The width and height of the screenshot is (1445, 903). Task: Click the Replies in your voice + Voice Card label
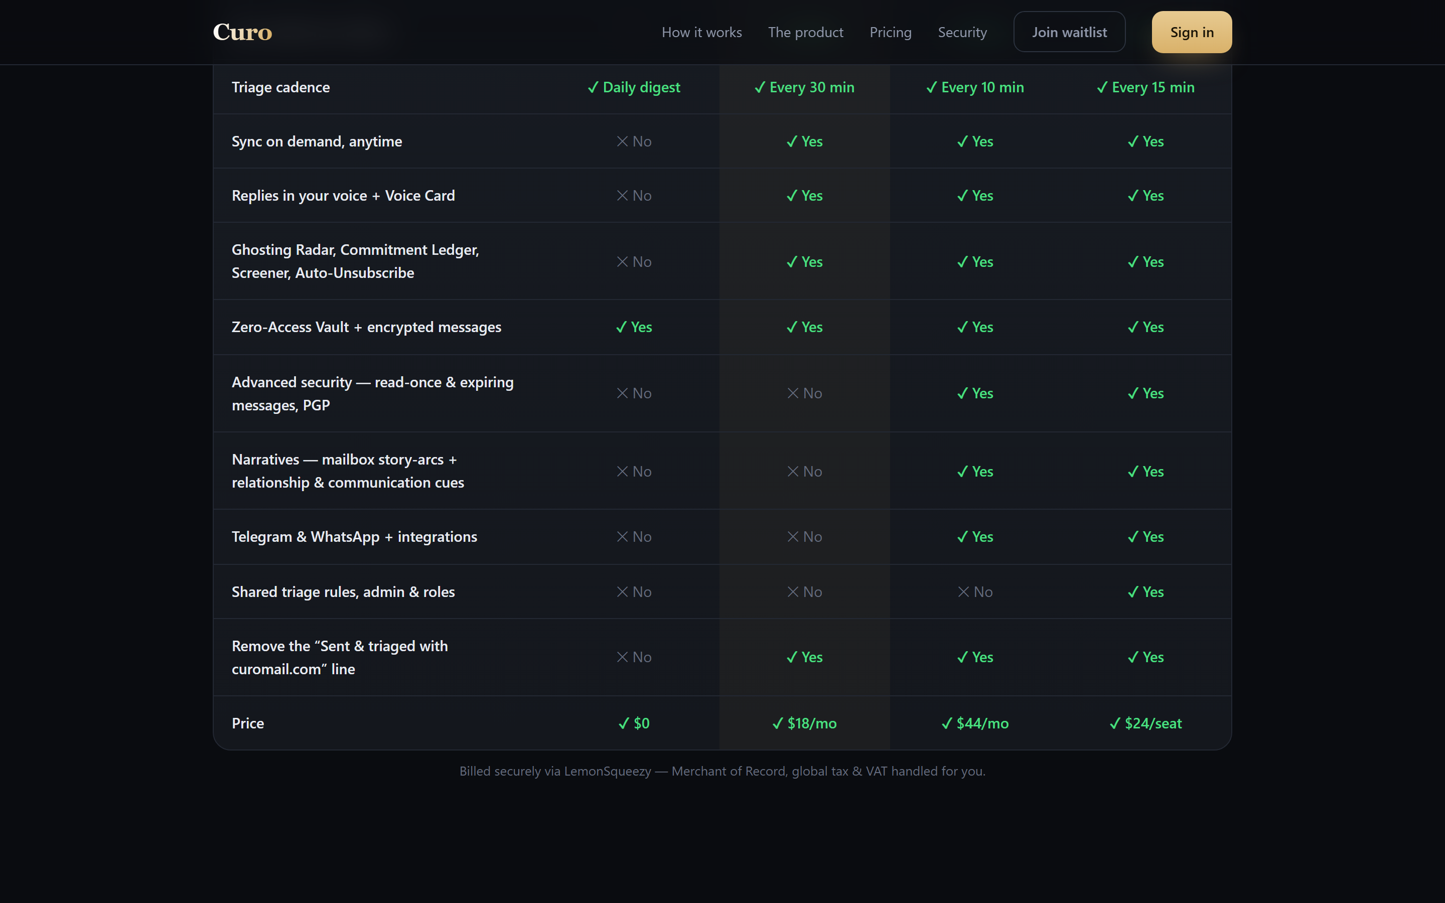[343, 196]
